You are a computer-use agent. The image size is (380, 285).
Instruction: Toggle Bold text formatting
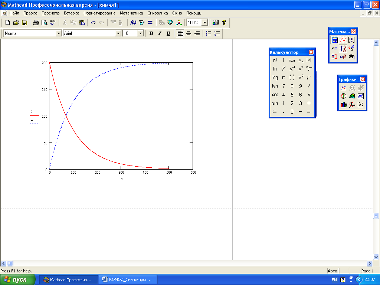click(x=151, y=33)
